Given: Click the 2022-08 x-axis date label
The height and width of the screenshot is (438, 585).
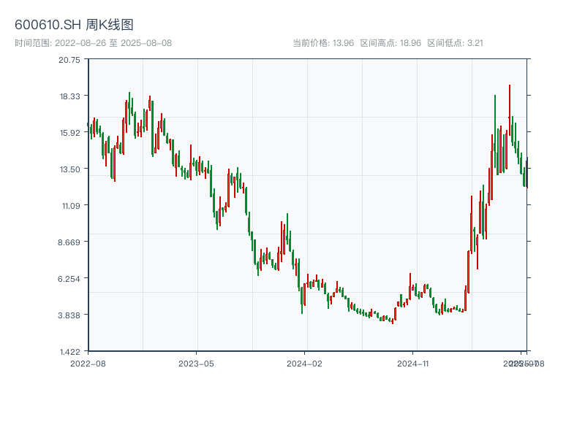Looking at the screenshot, I should coord(88,363).
